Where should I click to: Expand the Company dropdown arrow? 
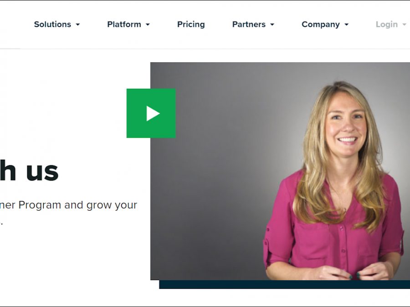click(x=347, y=25)
